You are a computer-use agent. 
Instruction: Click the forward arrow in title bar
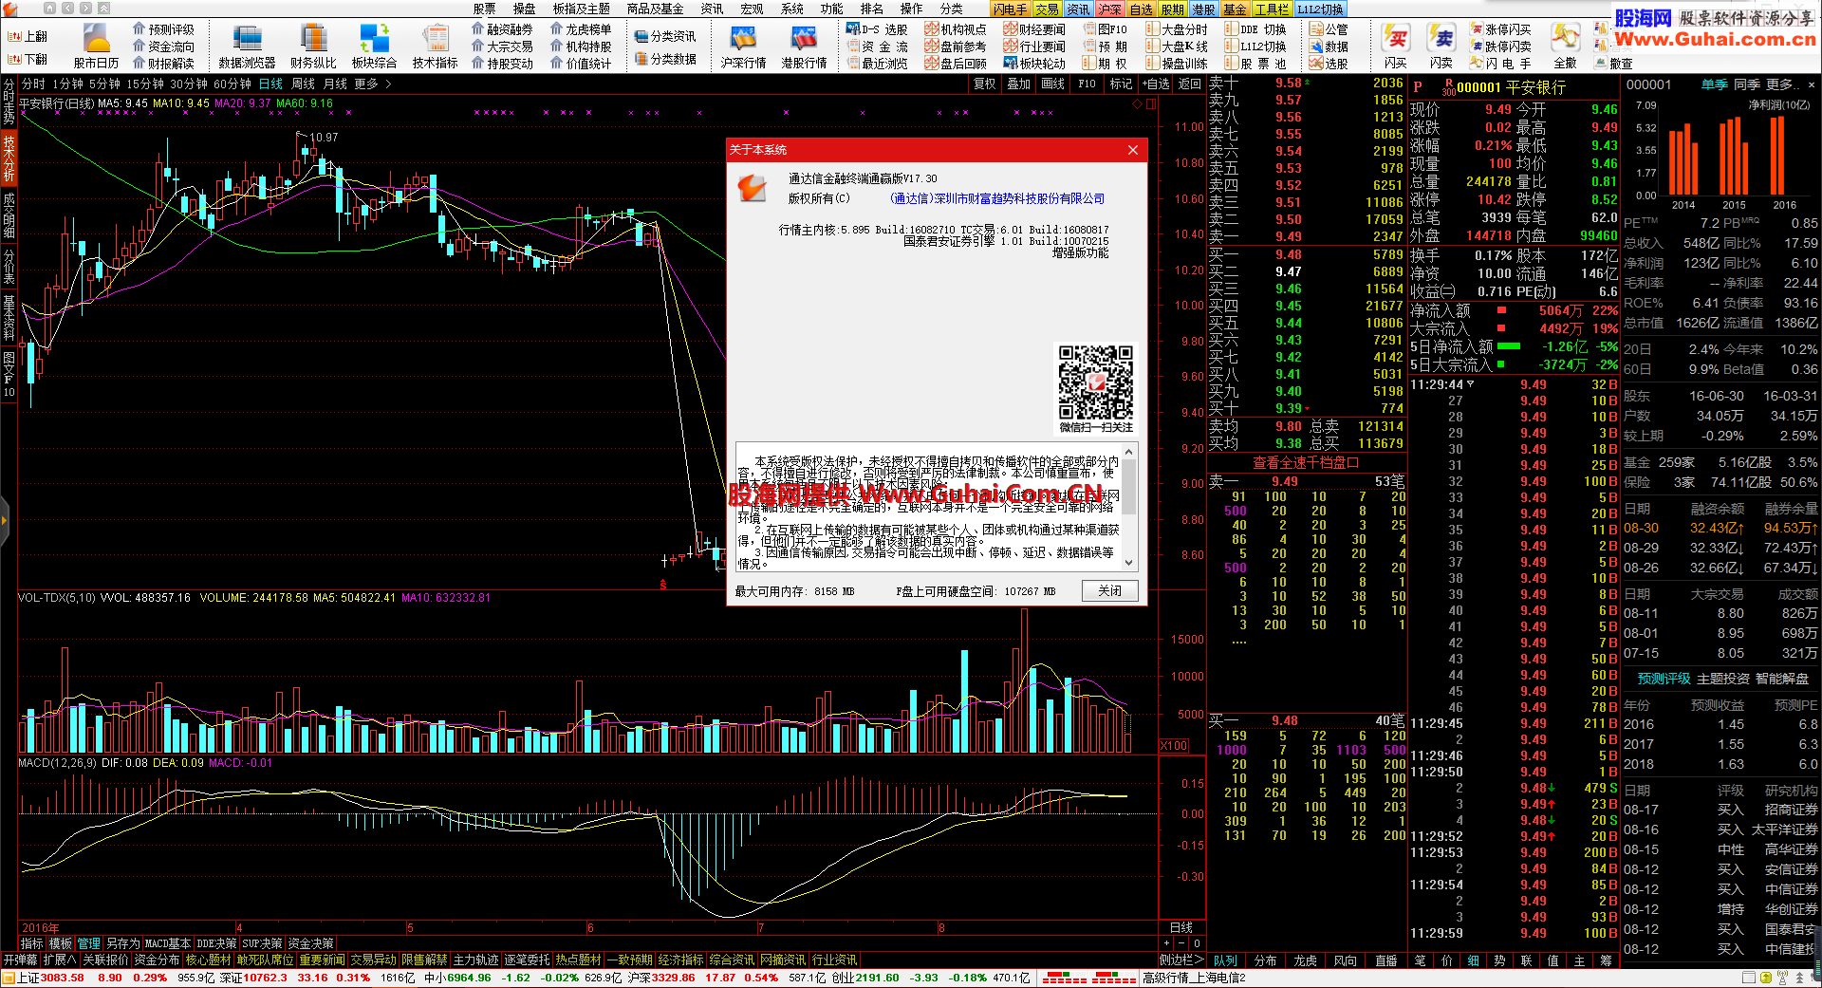[85, 8]
